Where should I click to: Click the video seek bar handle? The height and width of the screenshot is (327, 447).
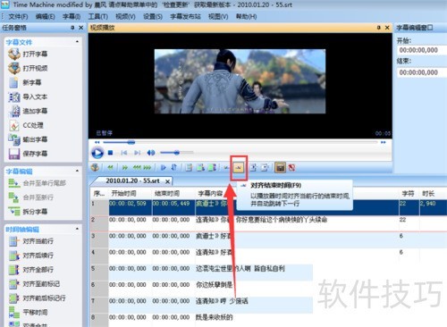click(x=131, y=142)
